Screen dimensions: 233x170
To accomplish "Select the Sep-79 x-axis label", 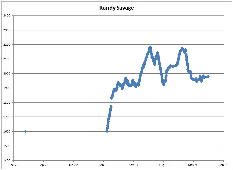I will tap(43, 164).
